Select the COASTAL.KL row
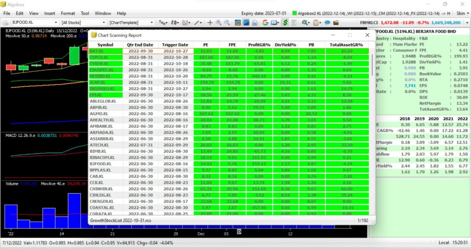471x249 pixels. tap(228, 208)
